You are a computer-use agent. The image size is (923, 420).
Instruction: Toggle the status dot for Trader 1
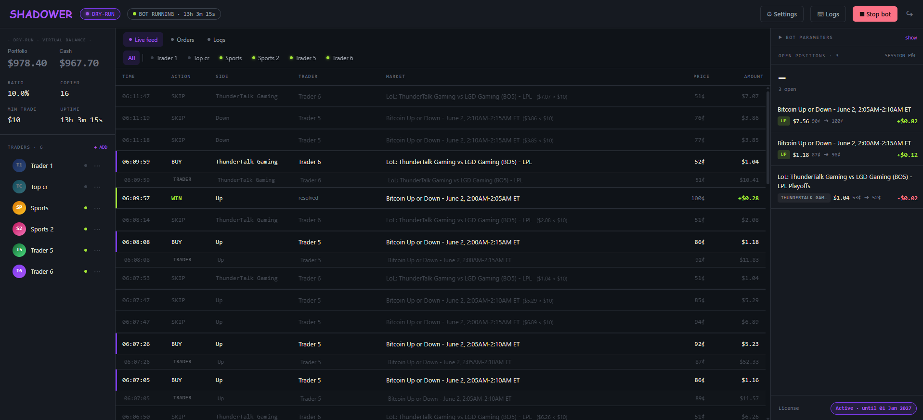click(86, 165)
